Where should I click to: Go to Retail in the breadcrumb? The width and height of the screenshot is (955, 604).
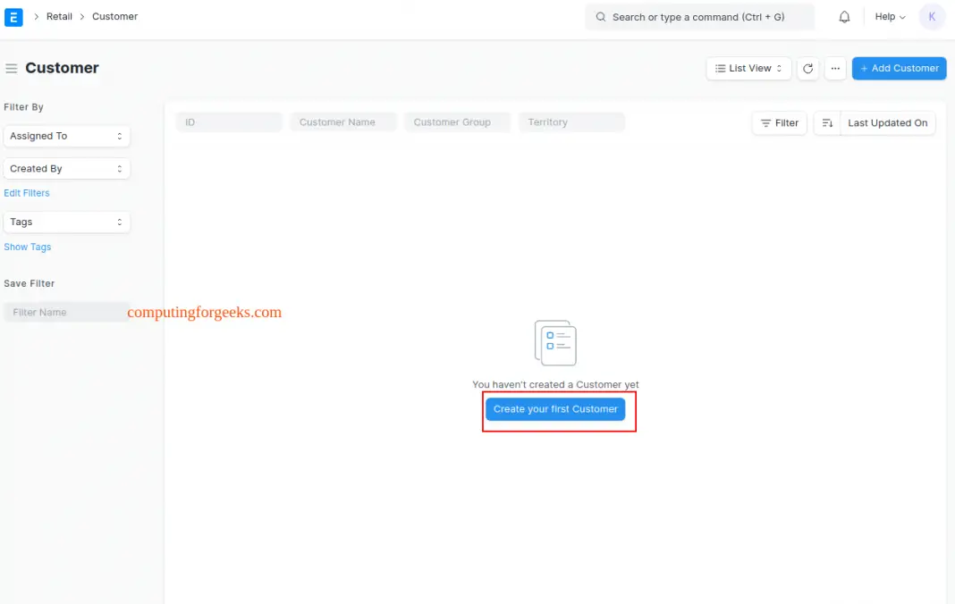click(59, 17)
